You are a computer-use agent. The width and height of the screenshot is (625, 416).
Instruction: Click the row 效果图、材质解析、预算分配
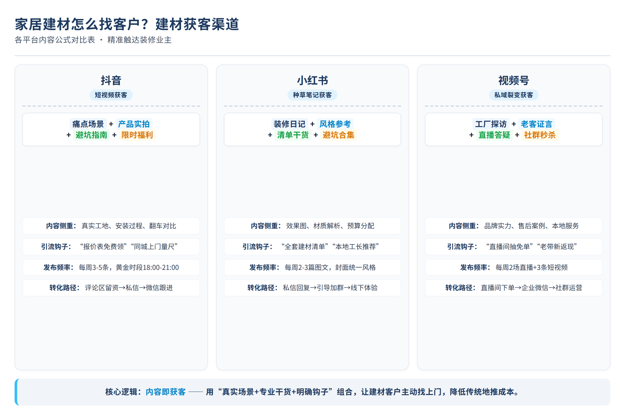click(x=312, y=226)
